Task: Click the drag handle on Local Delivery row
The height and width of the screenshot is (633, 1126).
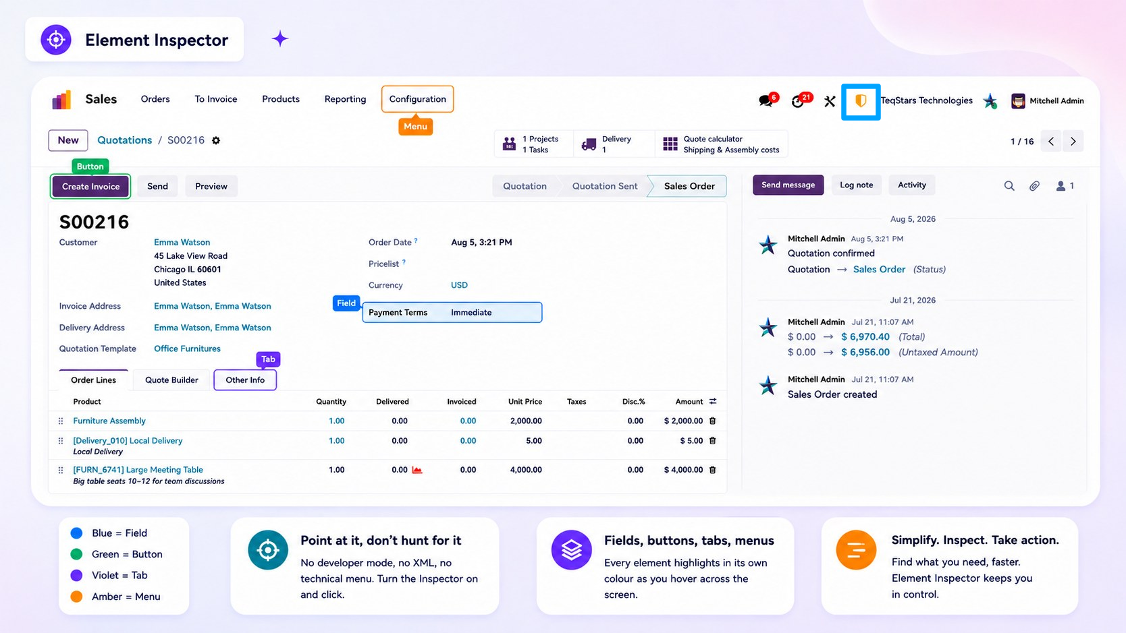Action: pyautogui.click(x=61, y=441)
